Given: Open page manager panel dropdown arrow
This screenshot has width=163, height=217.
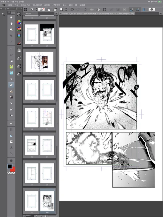Looking at the screenshot, I should [56, 14].
